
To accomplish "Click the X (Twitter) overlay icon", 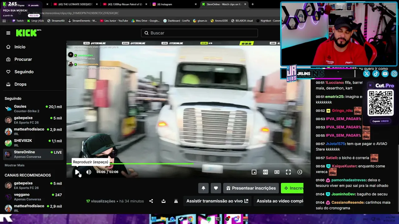I will tap(367, 74).
